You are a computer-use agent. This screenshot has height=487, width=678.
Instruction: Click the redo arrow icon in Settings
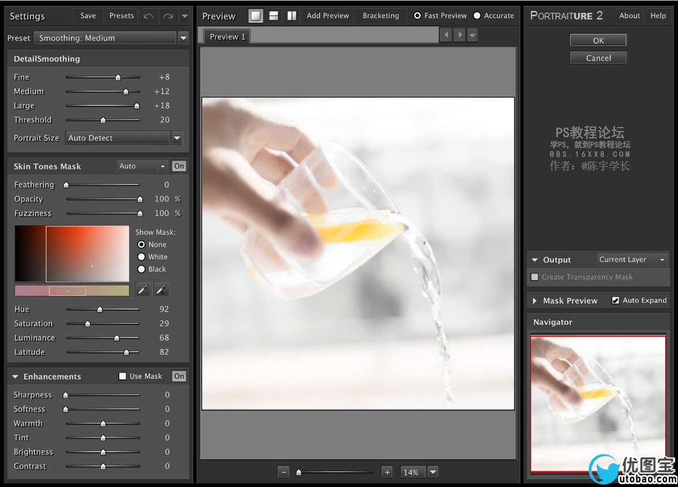pyautogui.click(x=168, y=16)
